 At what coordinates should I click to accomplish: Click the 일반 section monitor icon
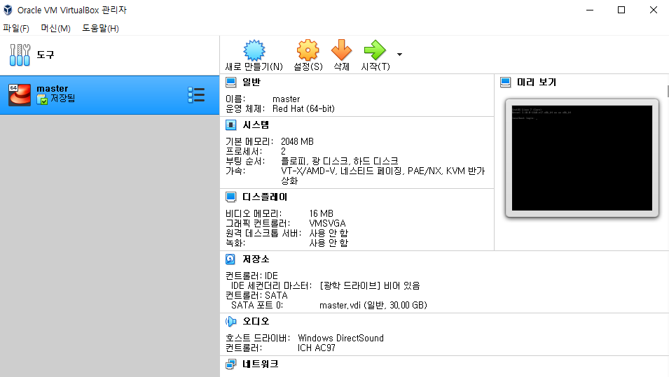(230, 82)
